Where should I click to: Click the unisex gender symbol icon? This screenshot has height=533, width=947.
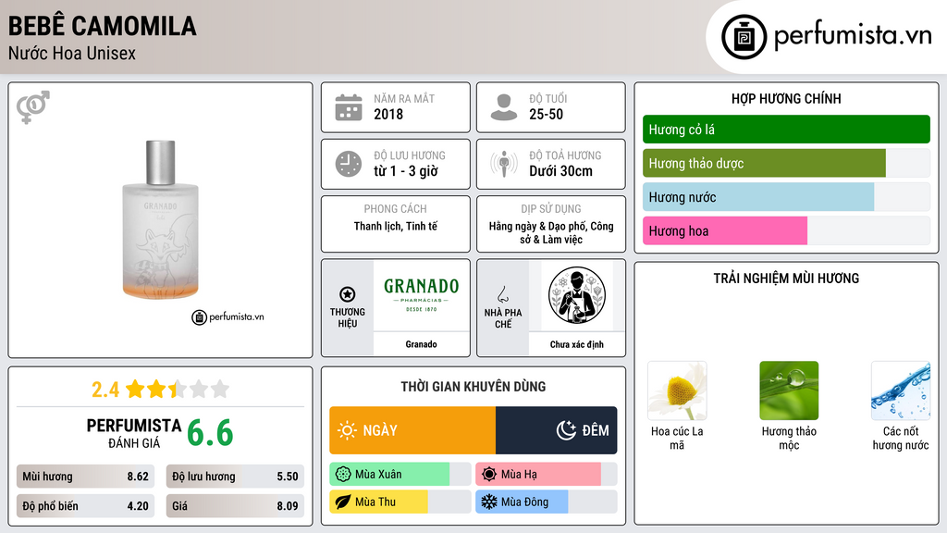(x=33, y=107)
